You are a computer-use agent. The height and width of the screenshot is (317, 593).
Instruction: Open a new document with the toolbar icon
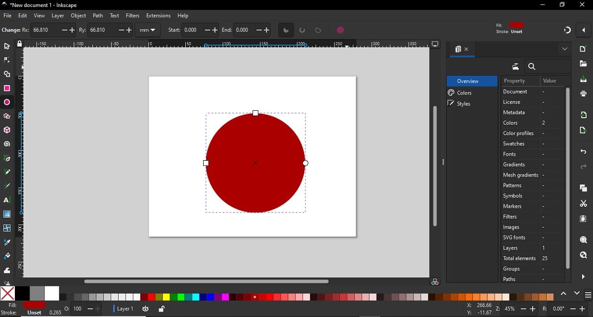(x=583, y=49)
